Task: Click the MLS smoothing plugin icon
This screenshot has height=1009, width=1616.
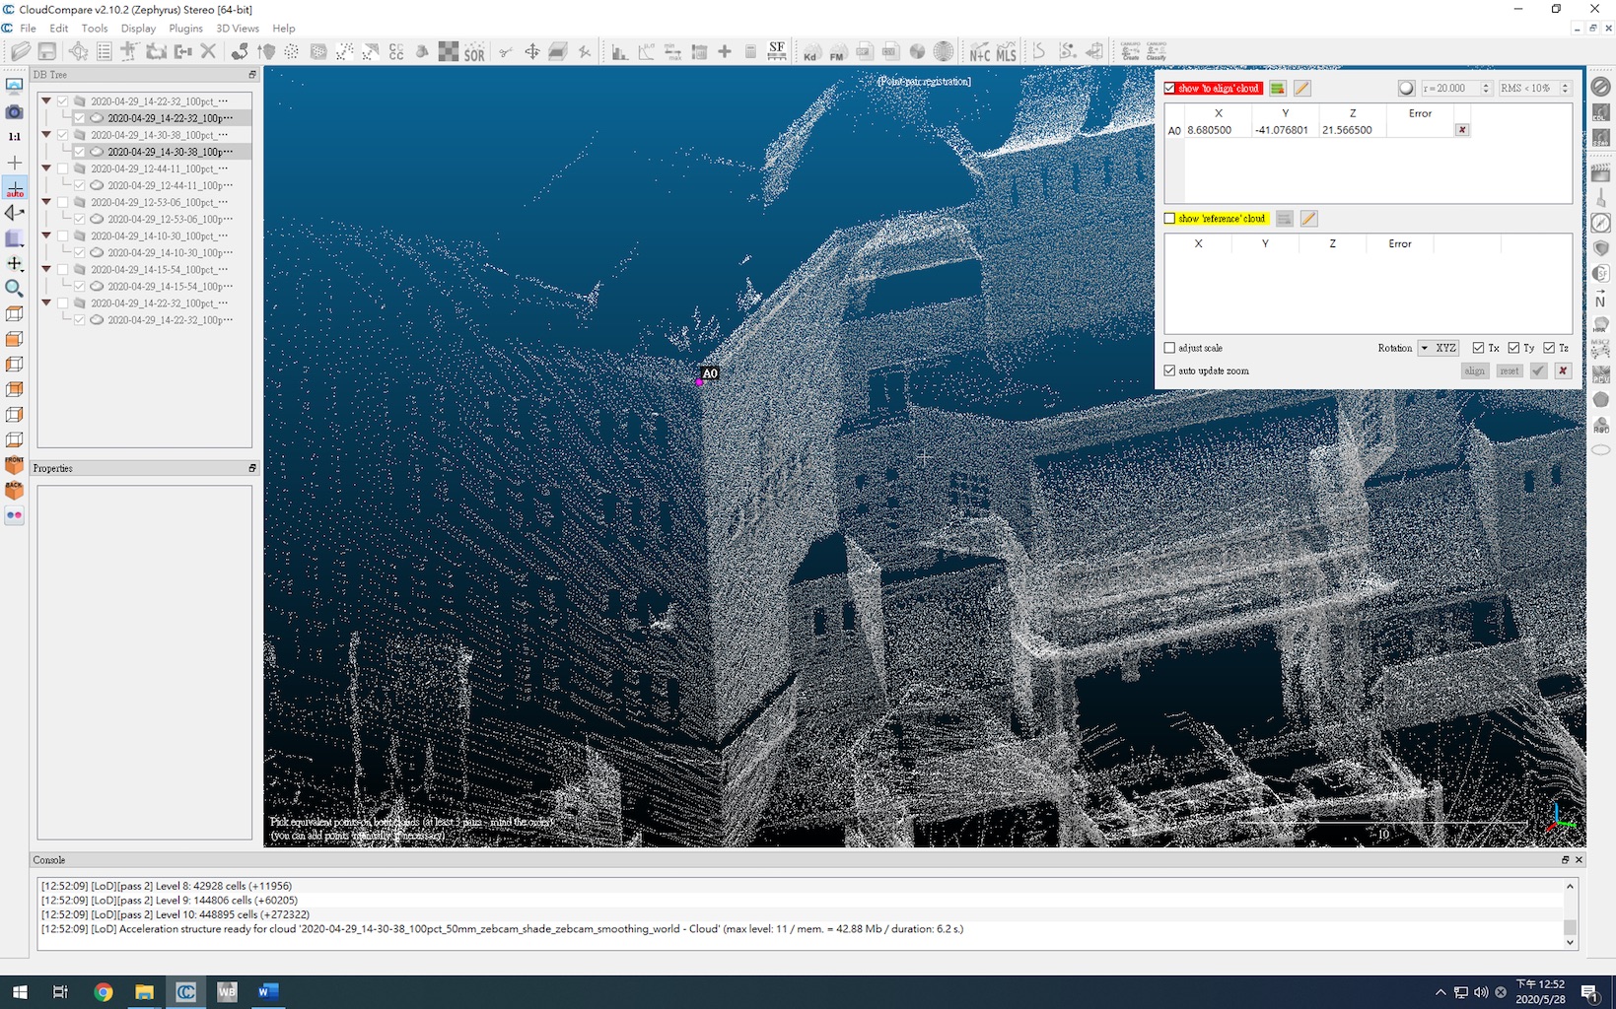Action: (1006, 52)
